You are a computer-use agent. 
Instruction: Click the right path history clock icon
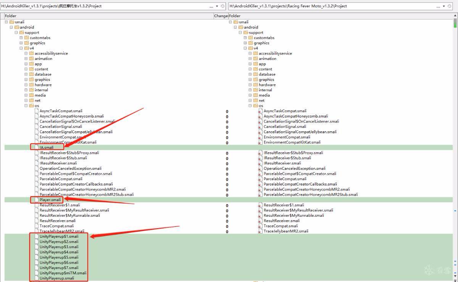449,6
